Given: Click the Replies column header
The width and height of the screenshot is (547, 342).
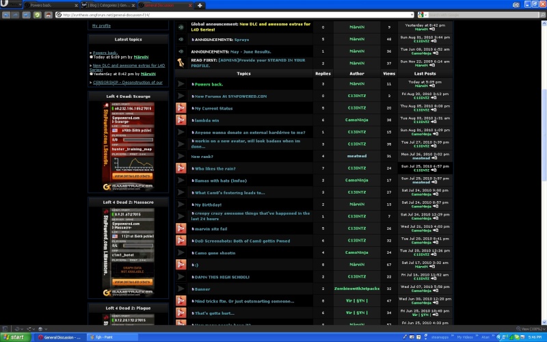Looking at the screenshot, I should click(x=323, y=74).
